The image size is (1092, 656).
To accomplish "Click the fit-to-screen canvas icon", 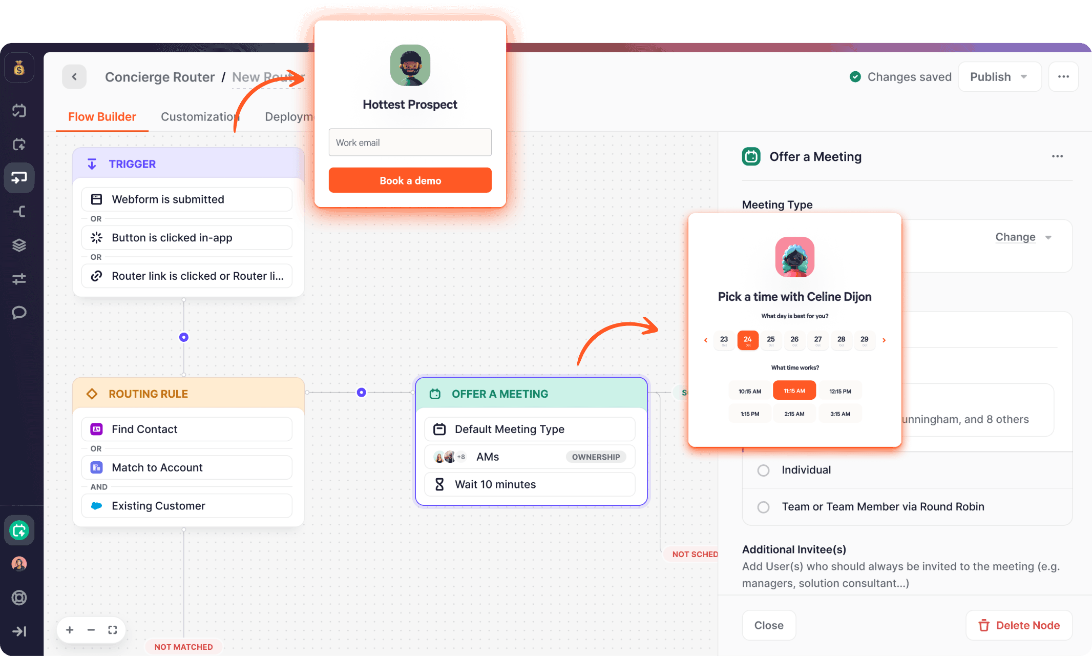I will coord(113,630).
